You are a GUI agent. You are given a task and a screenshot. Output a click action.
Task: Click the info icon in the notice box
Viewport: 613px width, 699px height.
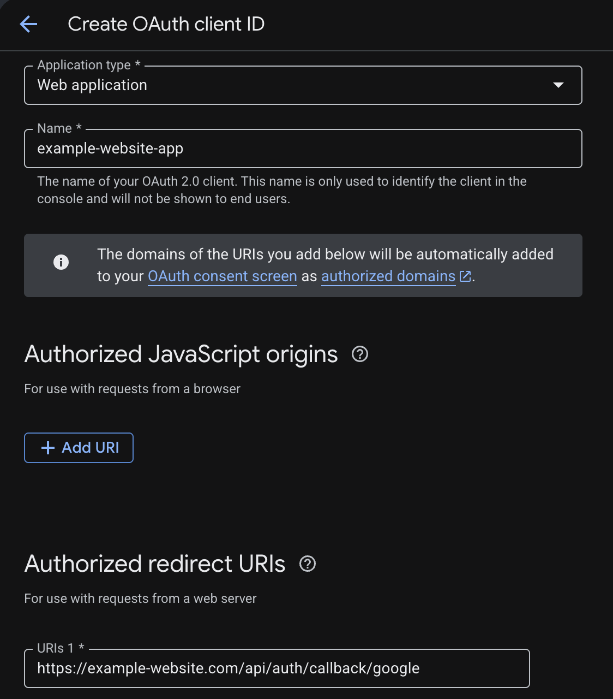coord(61,262)
